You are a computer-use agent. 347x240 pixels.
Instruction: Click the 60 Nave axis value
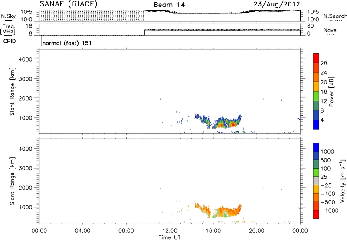(311, 26)
